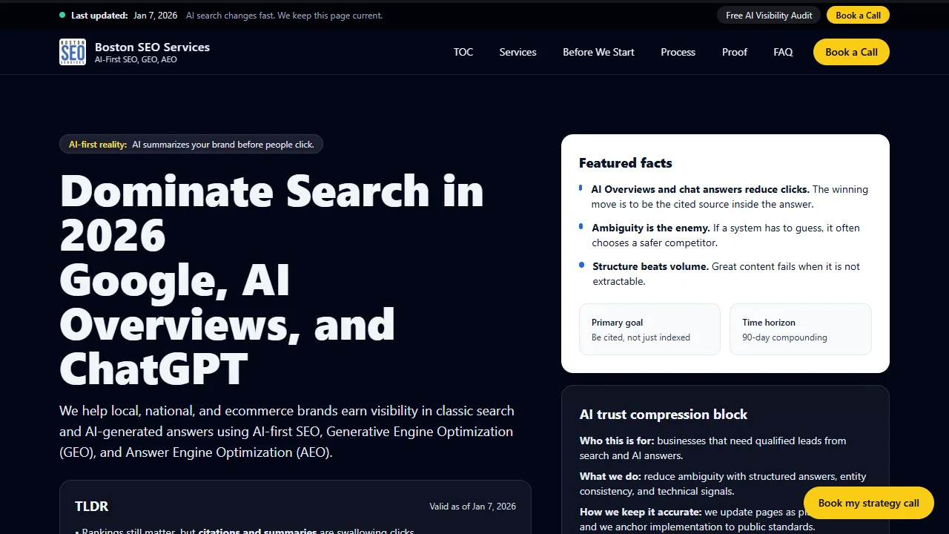Click the blue bullet beside Ambiguity is the enemy
Screen dimensions: 949x534
pyautogui.click(x=581, y=228)
